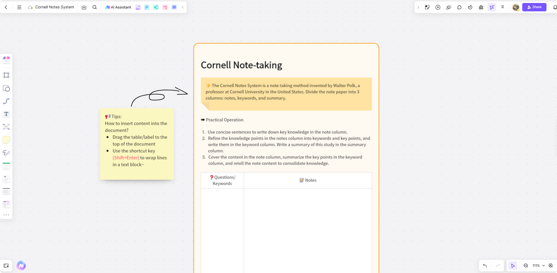
Task: Click the redo arrow
Action: (x=498, y=266)
